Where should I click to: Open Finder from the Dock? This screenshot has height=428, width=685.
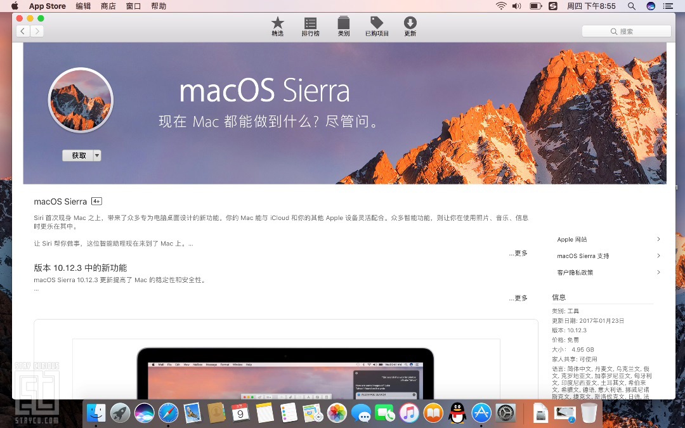point(96,413)
